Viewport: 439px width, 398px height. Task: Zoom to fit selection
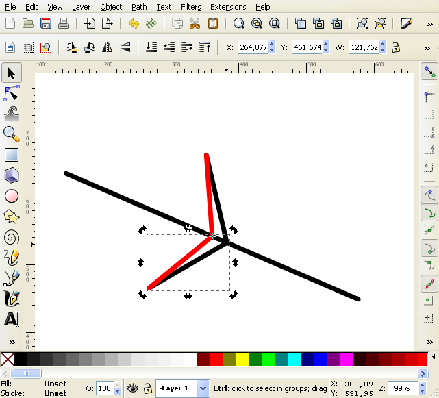[x=239, y=23]
